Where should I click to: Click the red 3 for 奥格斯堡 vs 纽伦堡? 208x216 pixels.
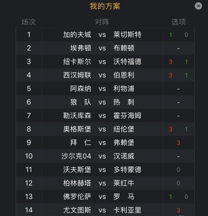[x=171, y=129]
